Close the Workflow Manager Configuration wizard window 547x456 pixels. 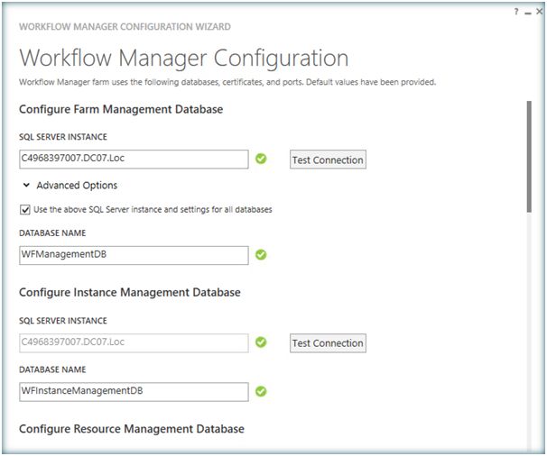pyautogui.click(x=539, y=11)
